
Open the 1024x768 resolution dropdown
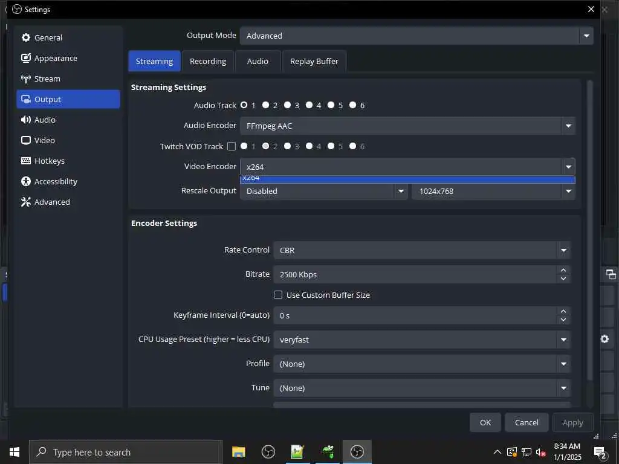(x=493, y=191)
